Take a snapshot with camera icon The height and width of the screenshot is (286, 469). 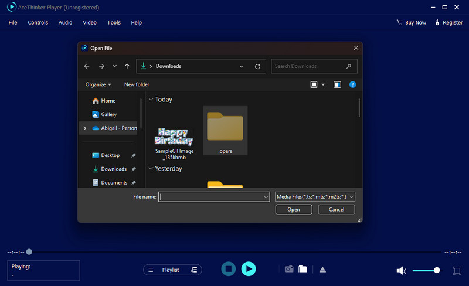click(x=289, y=269)
